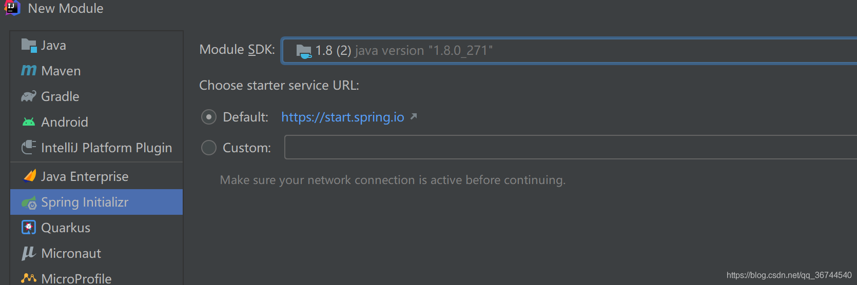Click the Android robot icon

point(29,122)
